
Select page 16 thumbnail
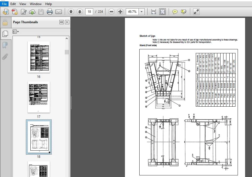(39, 57)
